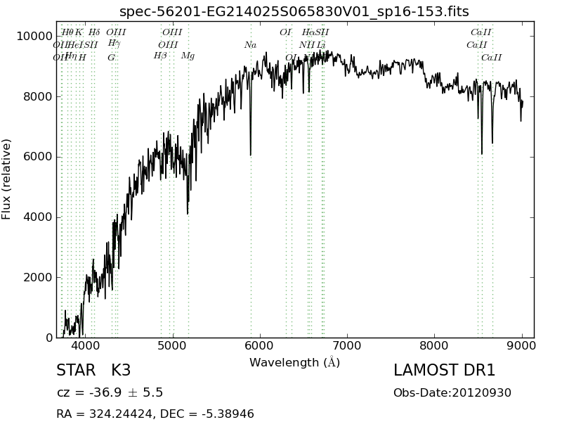Click the RA = 324.24424, DEC coordinates text
This screenshot has width=562, height=422.
pos(155,414)
